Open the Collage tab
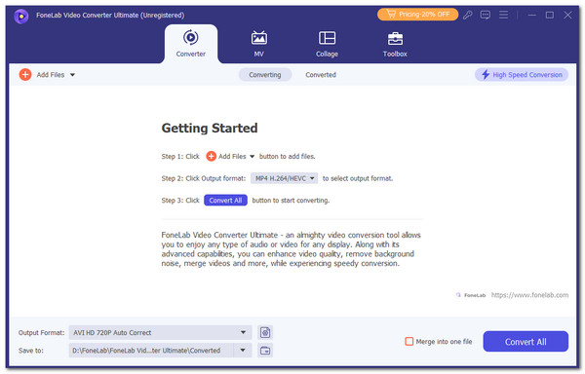Image resolution: width=585 pixels, height=374 pixels. click(x=327, y=44)
